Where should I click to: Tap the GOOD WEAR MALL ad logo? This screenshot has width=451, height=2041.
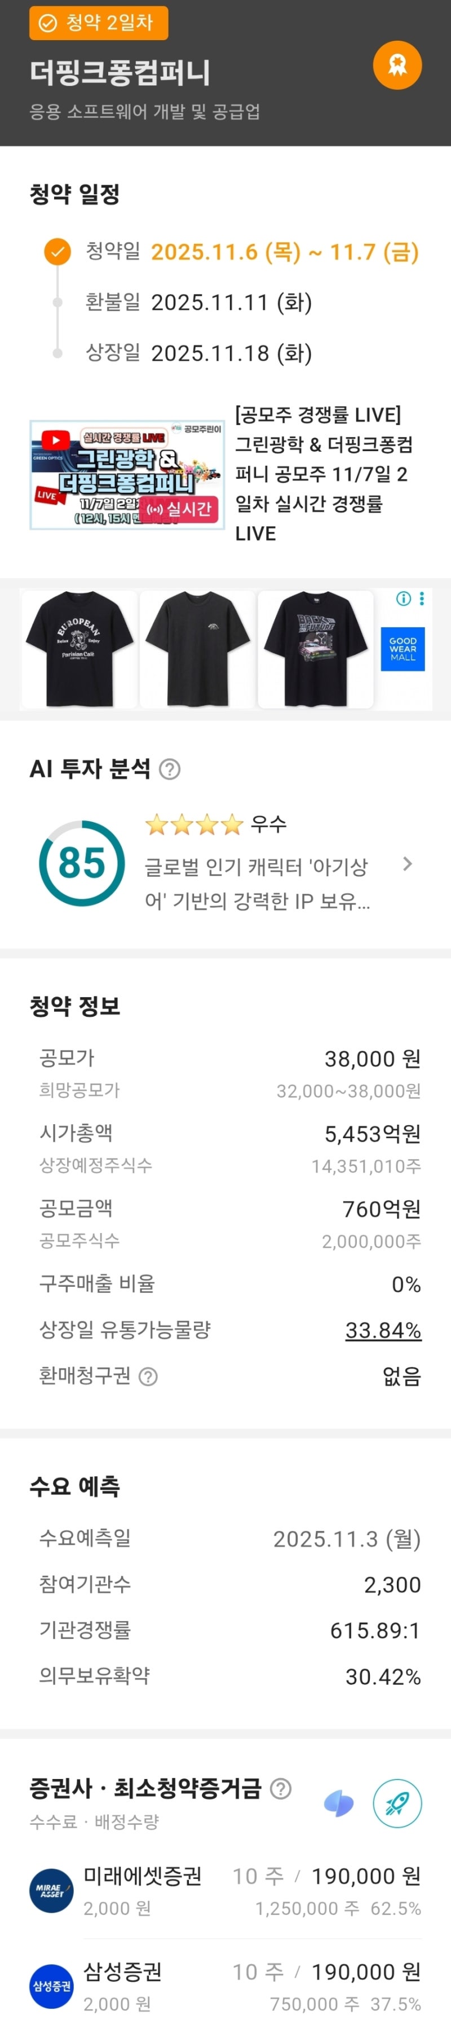(403, 650)
